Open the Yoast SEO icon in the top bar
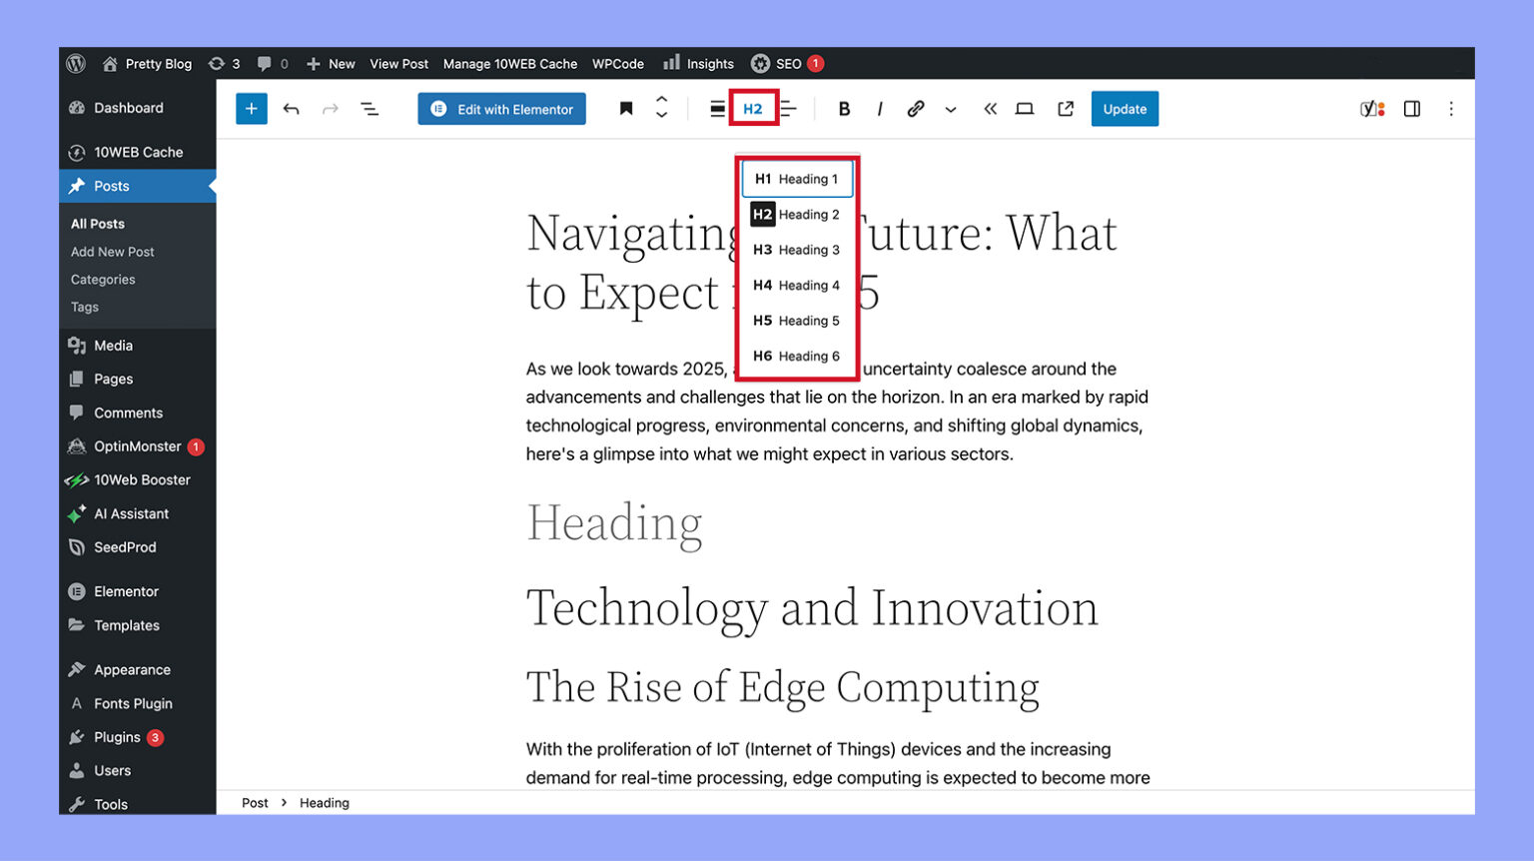 [1372, 109]
